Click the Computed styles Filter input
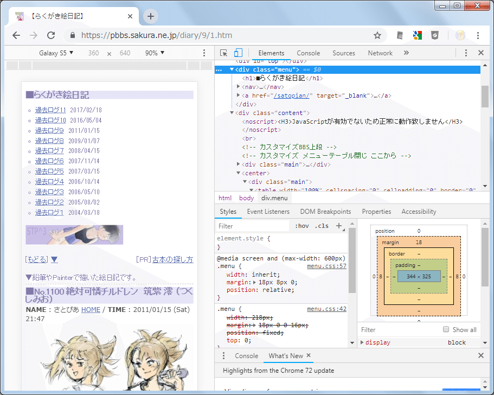Image resolution: width=494 pixels, height=395 pixels. 399,330
